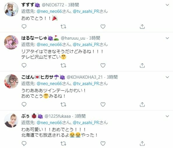Like the tweet by @KOHAKOHA3_21

103,104
